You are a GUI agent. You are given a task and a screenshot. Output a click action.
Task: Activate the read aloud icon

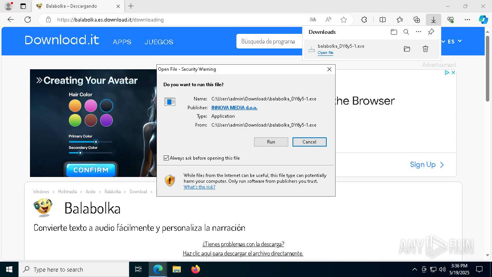[328, 20]
